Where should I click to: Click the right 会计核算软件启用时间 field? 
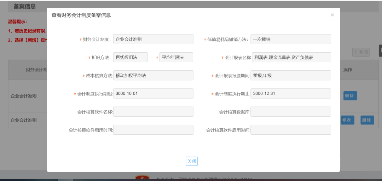click(290, 130)
